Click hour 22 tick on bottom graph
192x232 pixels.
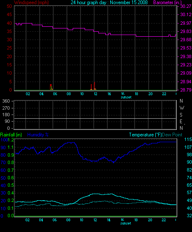click(x=164, y=220)
